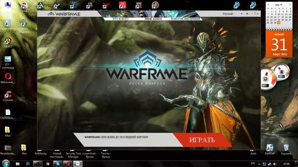Viewport: 298px width, 167px height.
Task: Open the Vso folder on desktop
Action: coord(24,149)
